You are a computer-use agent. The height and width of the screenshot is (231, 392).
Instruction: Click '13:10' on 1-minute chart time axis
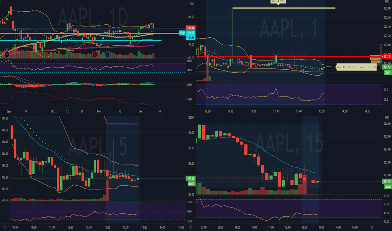230,111
